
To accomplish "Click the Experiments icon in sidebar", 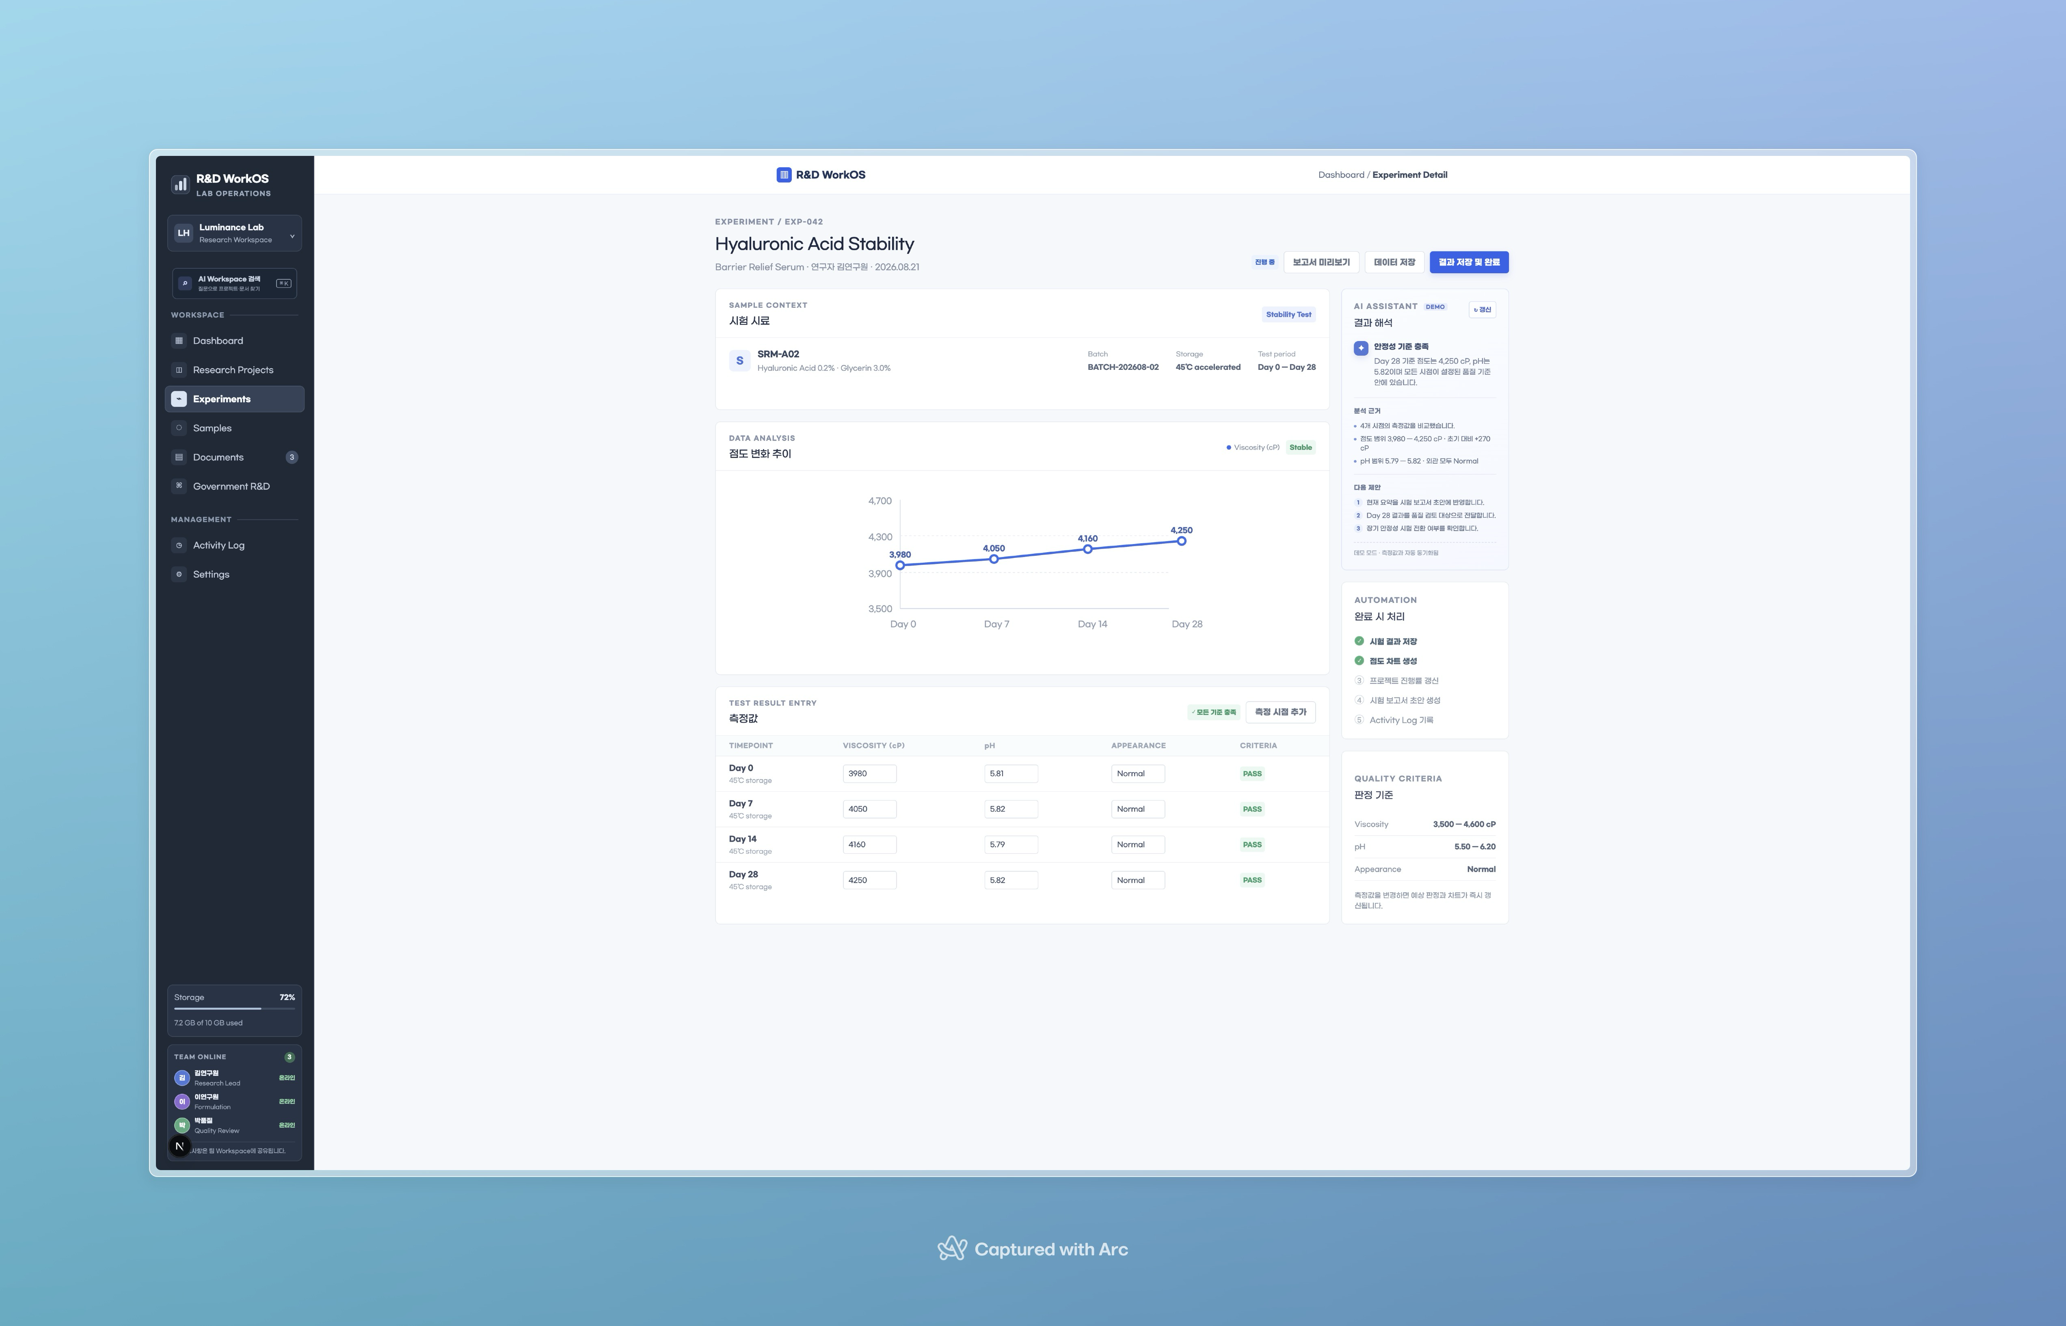I will [179, 400].
